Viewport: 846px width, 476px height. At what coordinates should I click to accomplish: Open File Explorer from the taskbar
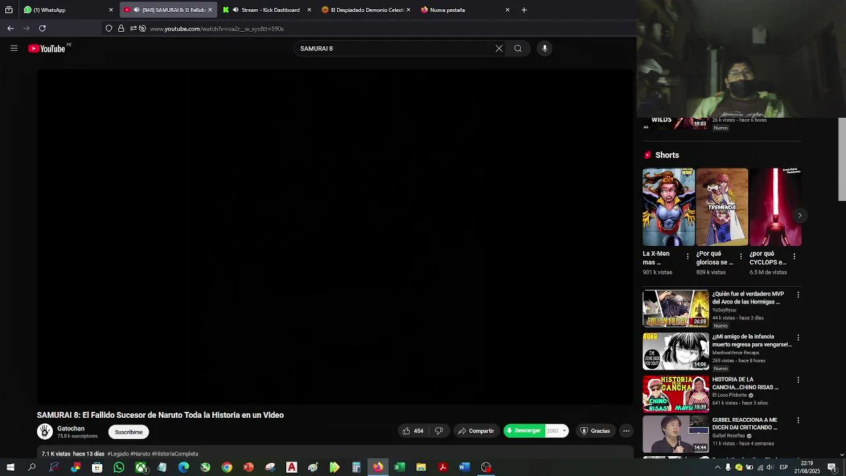pos(421,467)
